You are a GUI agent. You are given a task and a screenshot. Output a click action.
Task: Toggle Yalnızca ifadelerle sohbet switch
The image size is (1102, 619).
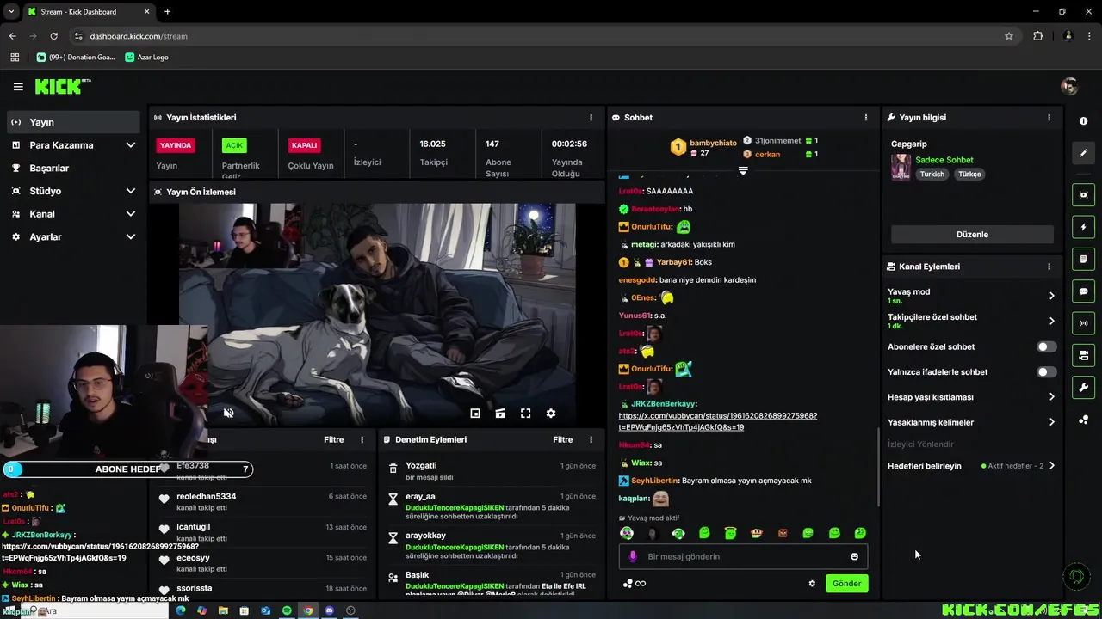(1046, 372)
